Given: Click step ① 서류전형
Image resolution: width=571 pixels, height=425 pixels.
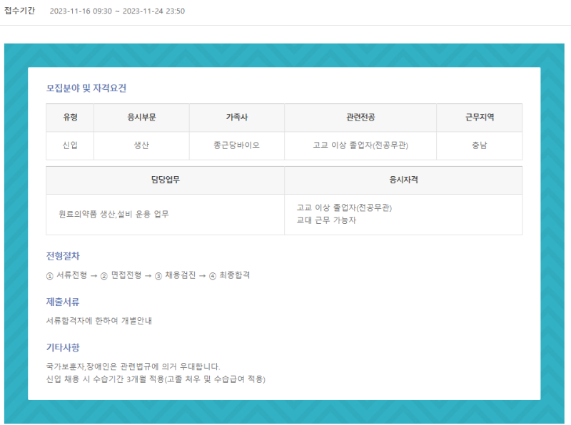Looking at the screenshot, I should pyautogui.click(x=66, y=275).
